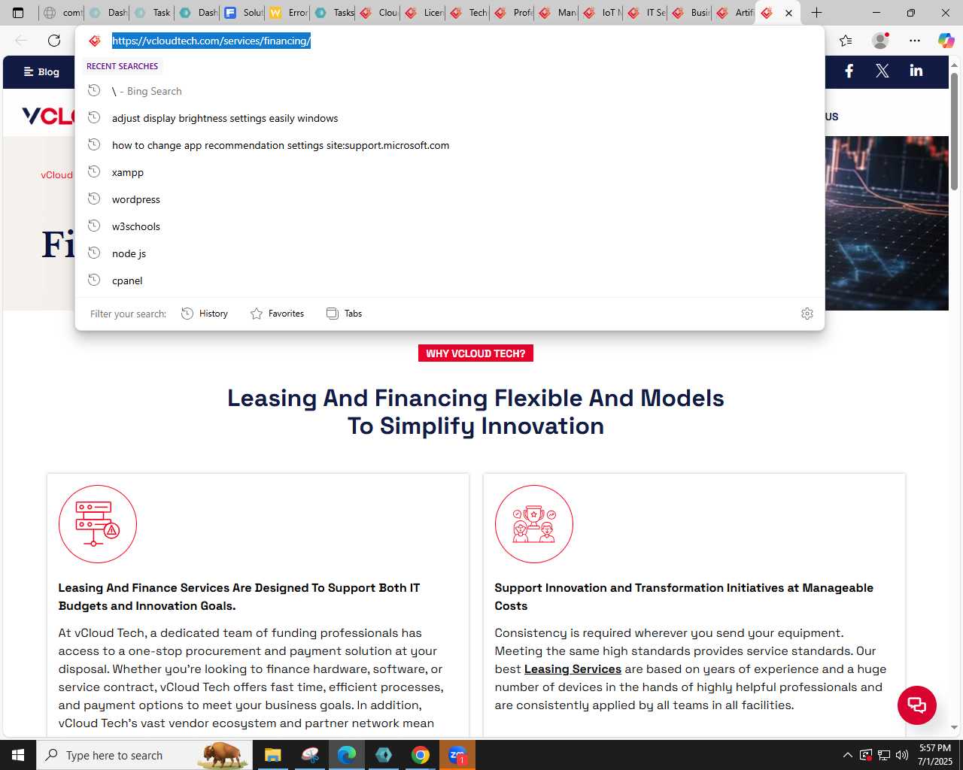Open the browser profile avatar

(880, 41)
